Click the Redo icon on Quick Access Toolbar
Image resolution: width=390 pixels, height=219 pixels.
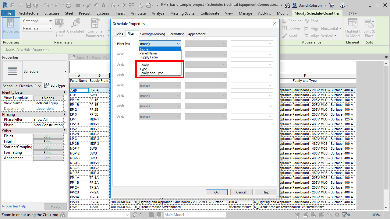coord(57,5)
